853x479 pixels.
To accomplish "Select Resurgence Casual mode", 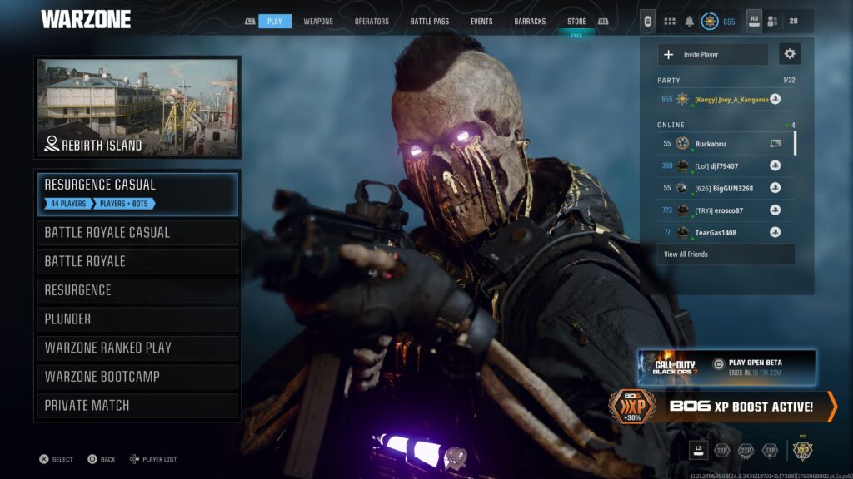I will 137,194.
